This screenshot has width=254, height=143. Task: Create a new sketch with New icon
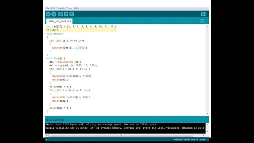pos(60,14)
